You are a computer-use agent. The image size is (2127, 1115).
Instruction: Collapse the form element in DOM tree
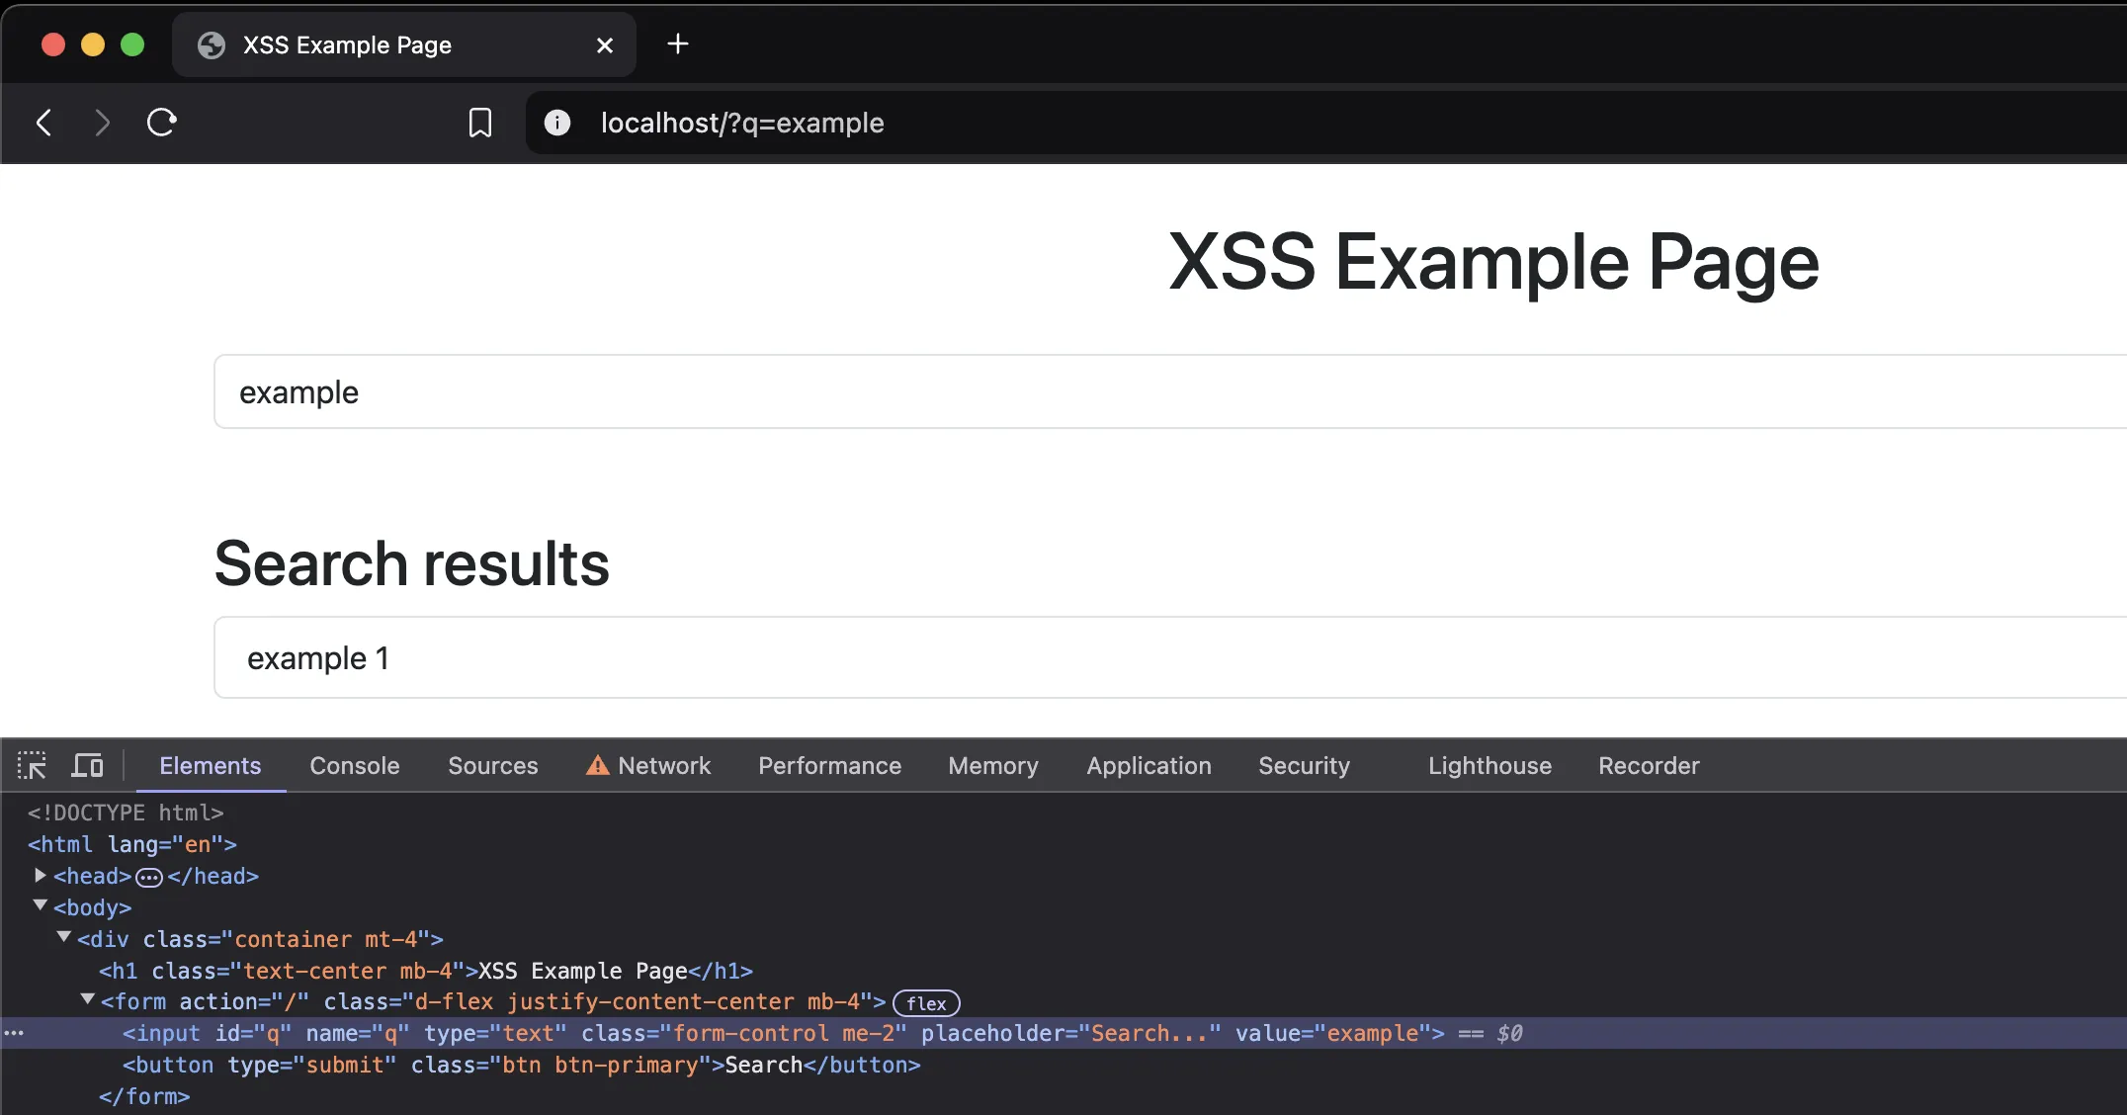pos(86,1000)
